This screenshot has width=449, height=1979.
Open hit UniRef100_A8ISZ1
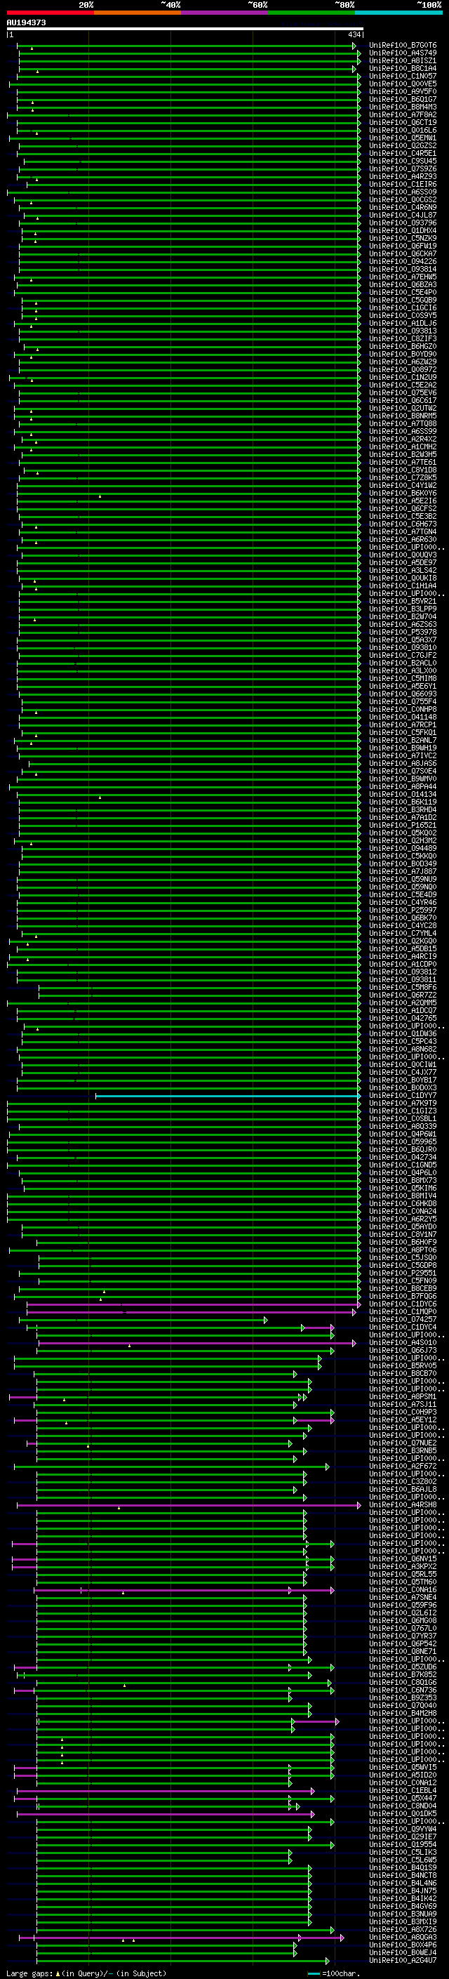coord(403,60)
